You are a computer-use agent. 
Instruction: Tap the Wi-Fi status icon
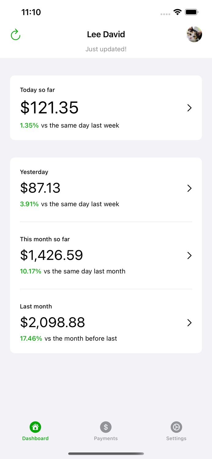177,12
